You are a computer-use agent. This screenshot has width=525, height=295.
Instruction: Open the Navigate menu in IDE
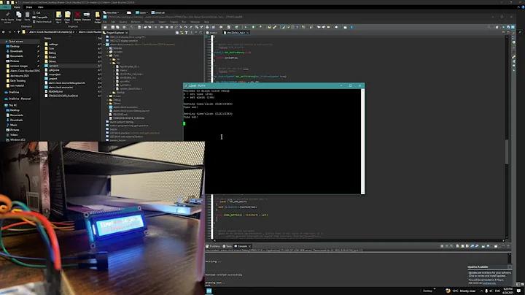pyautogui.click(x=149, y=22)
